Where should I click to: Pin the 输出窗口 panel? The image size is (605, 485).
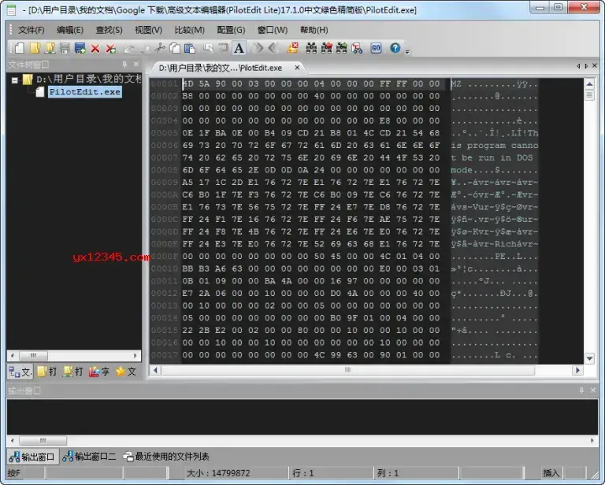582,391
